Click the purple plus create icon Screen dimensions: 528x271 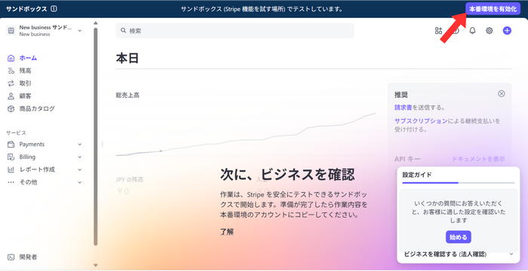pyautogui.click(x=507, y=31)
